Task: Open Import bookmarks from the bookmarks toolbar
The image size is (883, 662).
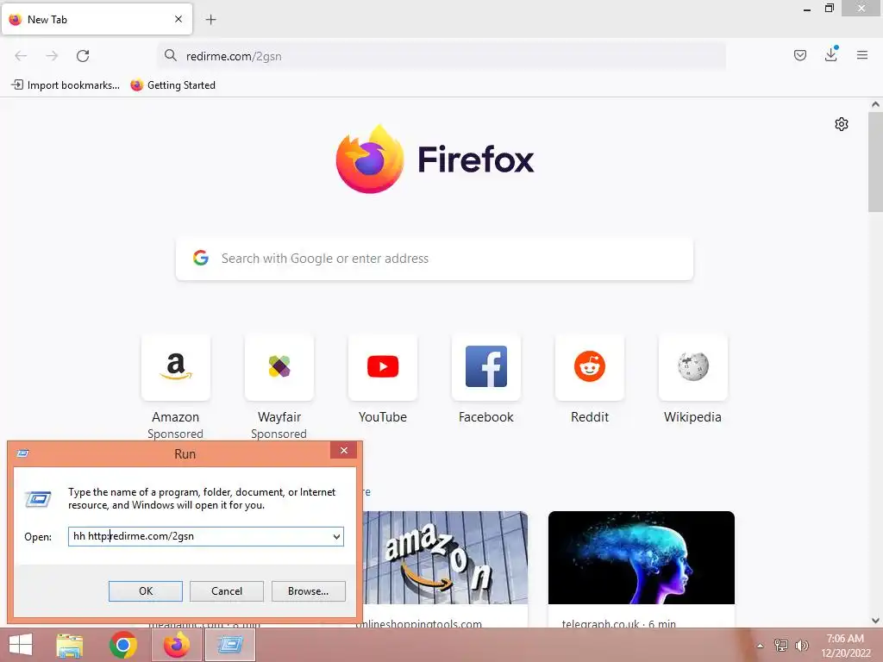Action: click(66, 85)
